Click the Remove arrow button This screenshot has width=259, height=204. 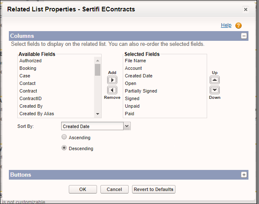pyautogui.click(x=112, y=90)
